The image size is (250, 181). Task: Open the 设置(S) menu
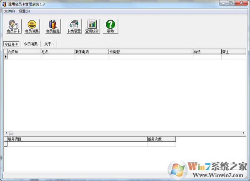[x=24, y=11]
